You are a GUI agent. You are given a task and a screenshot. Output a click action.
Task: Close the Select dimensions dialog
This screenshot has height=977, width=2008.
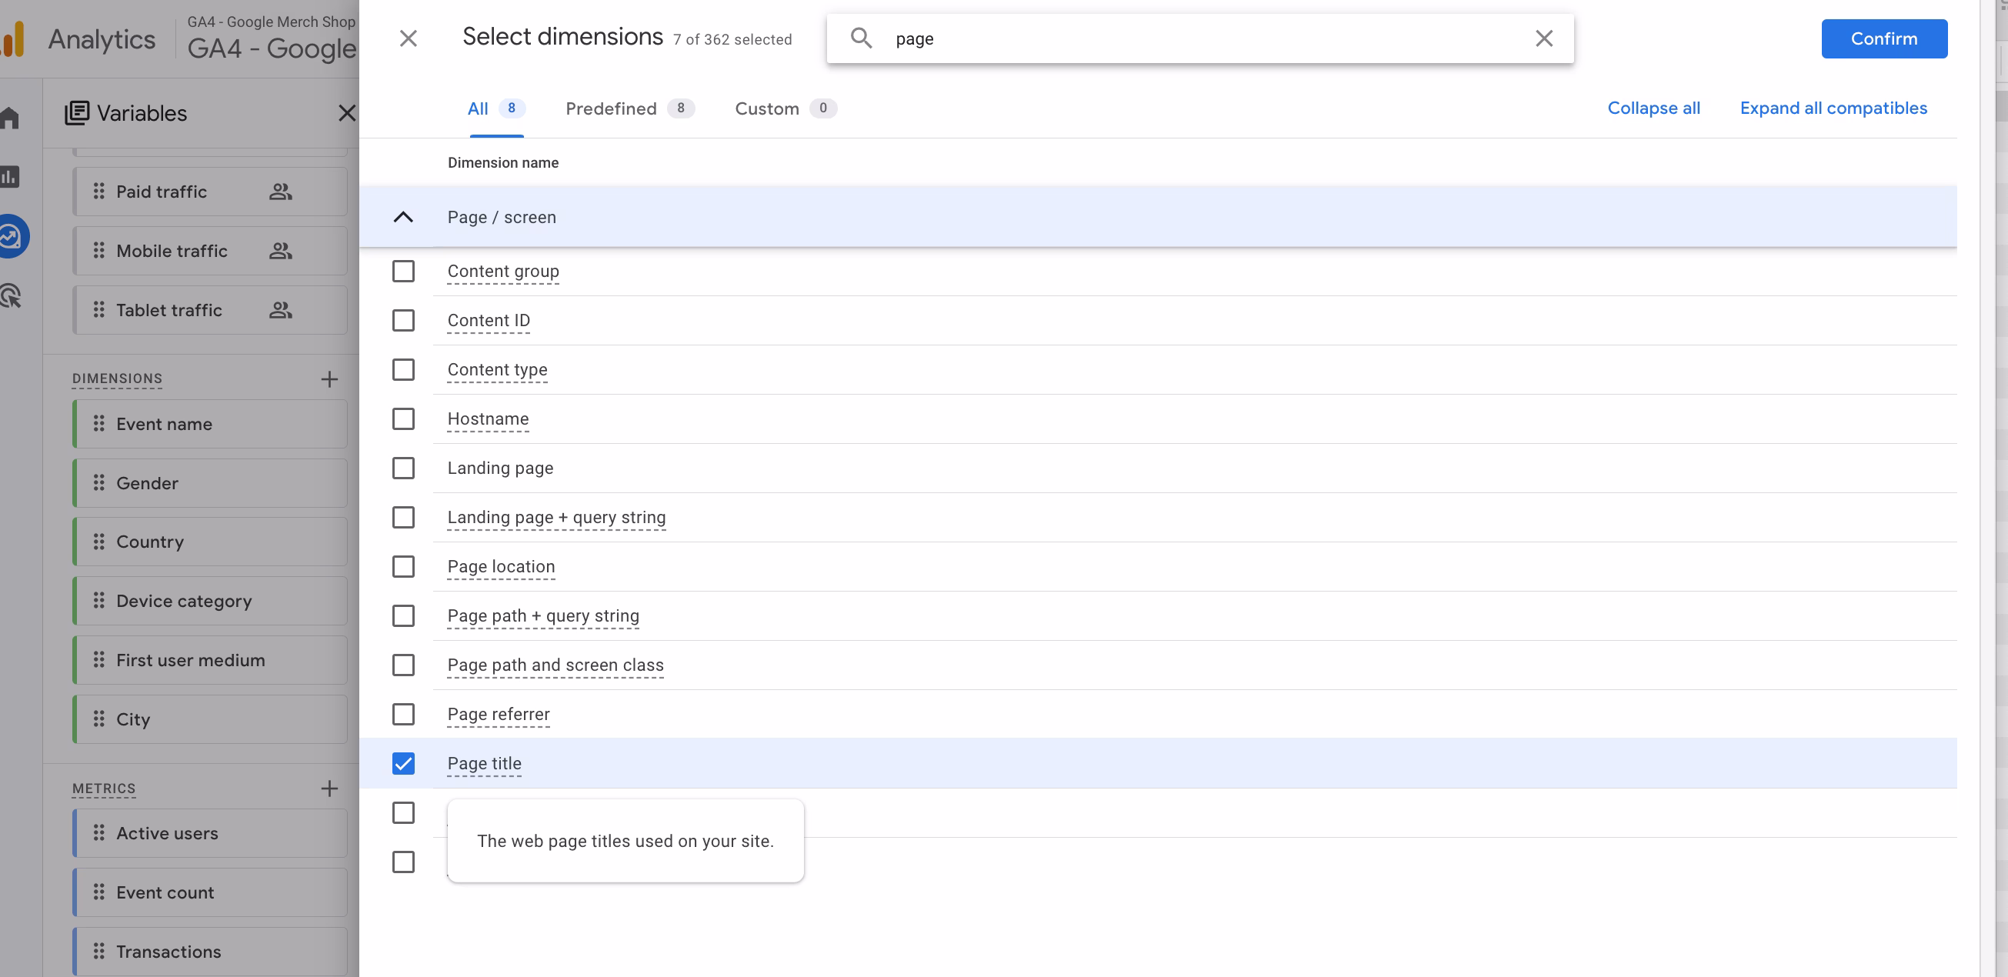click(408, 38)
